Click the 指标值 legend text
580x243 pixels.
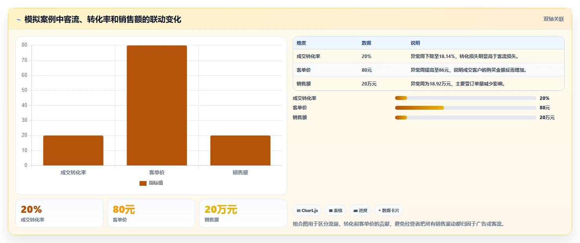point(156,183)
